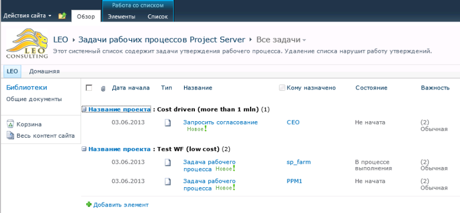Image resolution: width=460 pixels, height=213 pixels.
Task: Select the LEO top navigation tab
Action: click(12, 71)
